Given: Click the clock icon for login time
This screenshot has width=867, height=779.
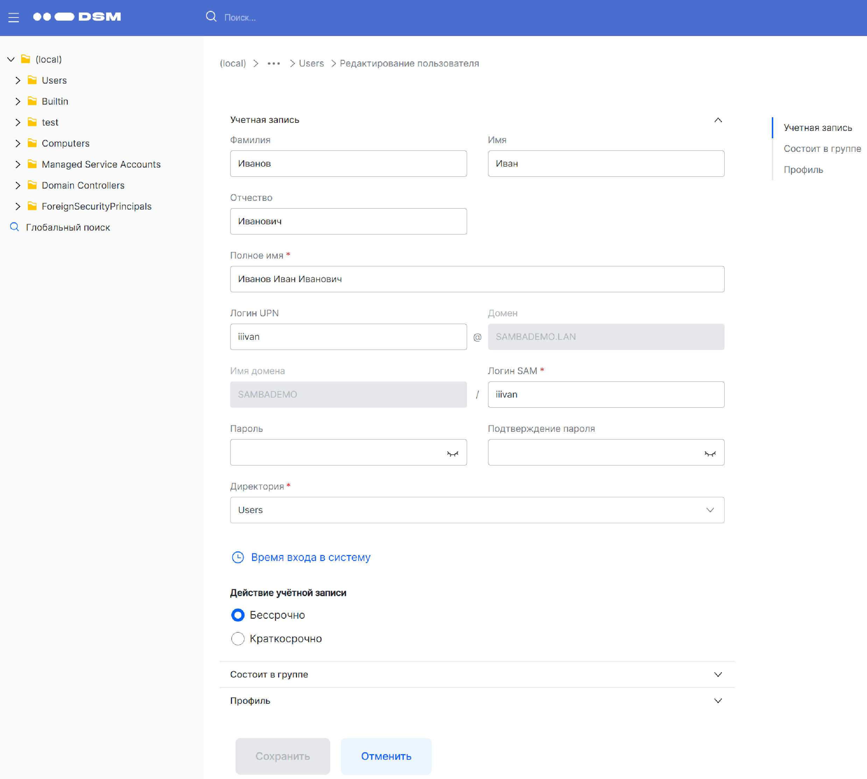Looking at the screenshot, I should pos(238,557).
